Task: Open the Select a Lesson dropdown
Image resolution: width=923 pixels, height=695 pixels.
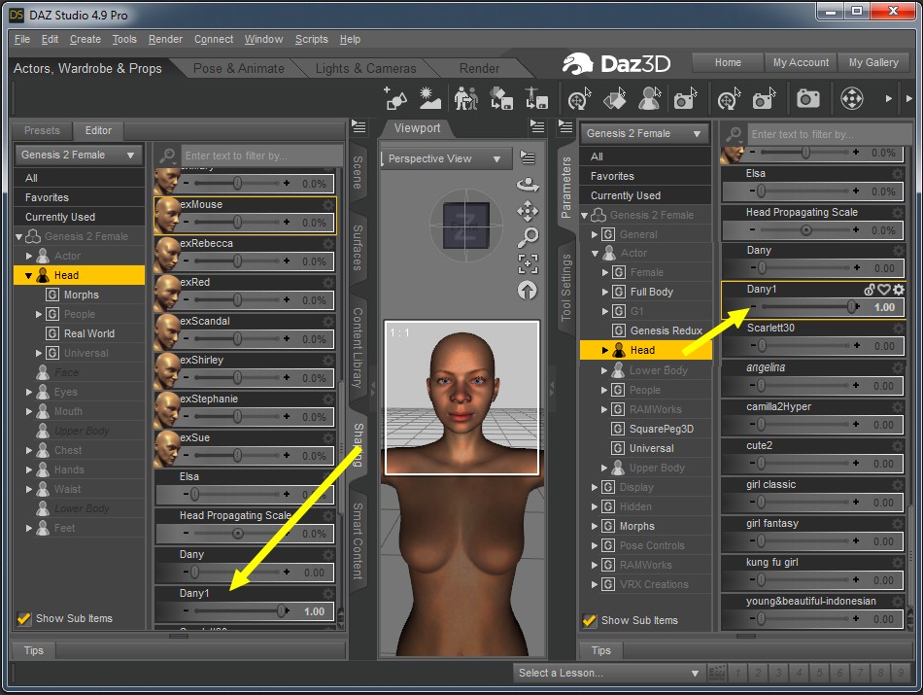Action: (x=607, y=673)
